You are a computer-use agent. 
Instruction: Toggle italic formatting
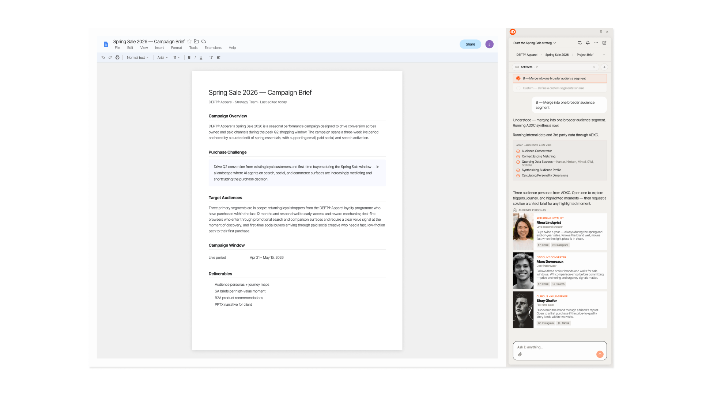pos(195,58)
